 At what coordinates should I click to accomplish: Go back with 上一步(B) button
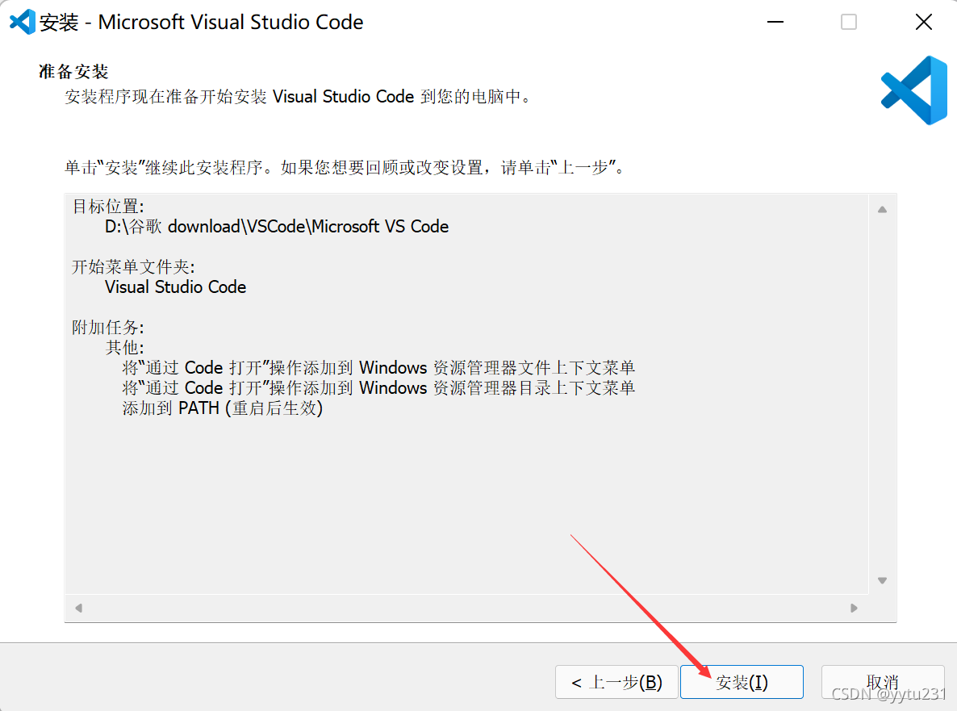tap(616, 682)
